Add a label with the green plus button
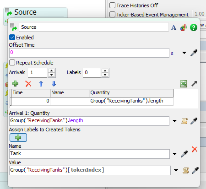Viewport: 206px width, 189px height. 18,138
